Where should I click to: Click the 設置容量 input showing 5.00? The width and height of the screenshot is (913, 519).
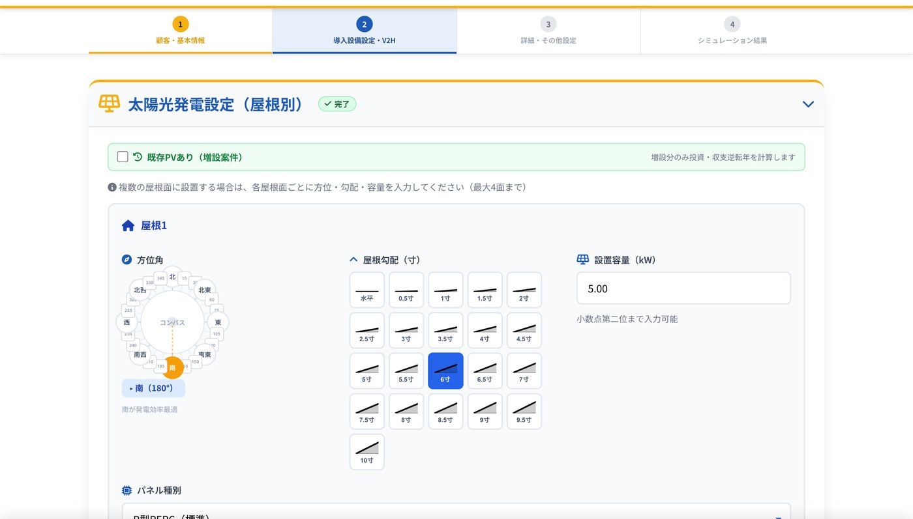[x=683, y=288]
